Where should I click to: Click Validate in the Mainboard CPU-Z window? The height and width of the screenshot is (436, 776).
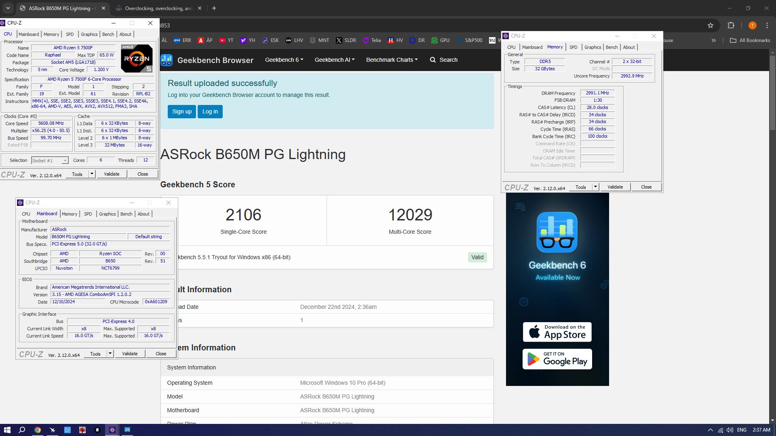click(x=130, y=354)
